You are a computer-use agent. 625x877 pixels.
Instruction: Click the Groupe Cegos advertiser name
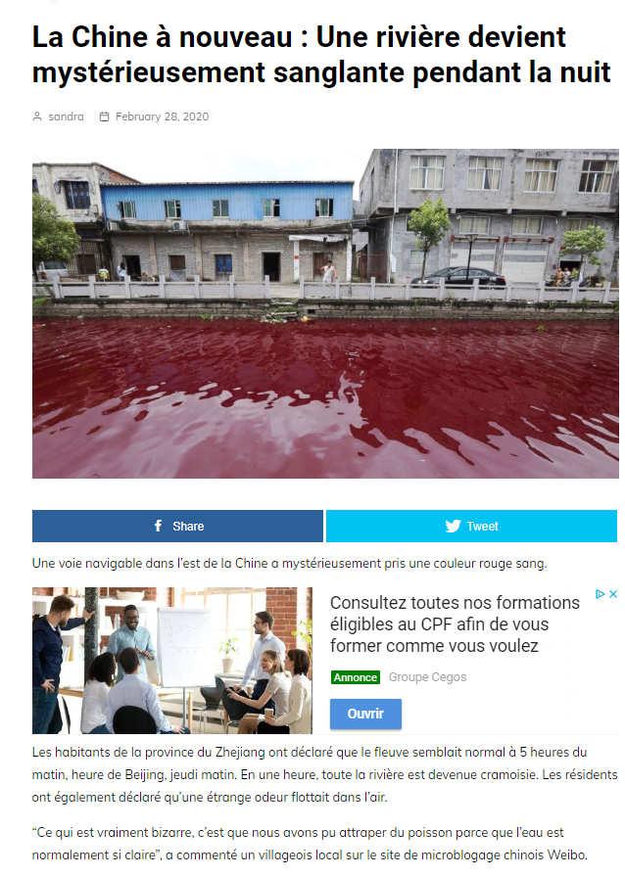pyautogui.click(x=427, y=676)
